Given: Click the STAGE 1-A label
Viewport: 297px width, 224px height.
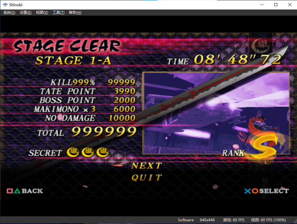Looking at the screenshot, I should tap(73, 61).
